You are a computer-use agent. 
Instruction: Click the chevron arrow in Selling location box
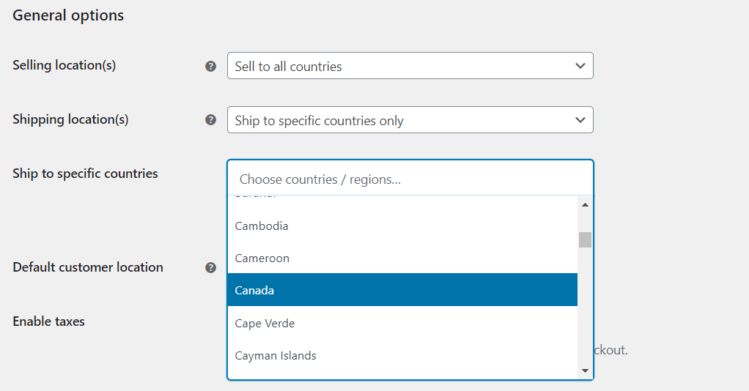pos(580,66)
